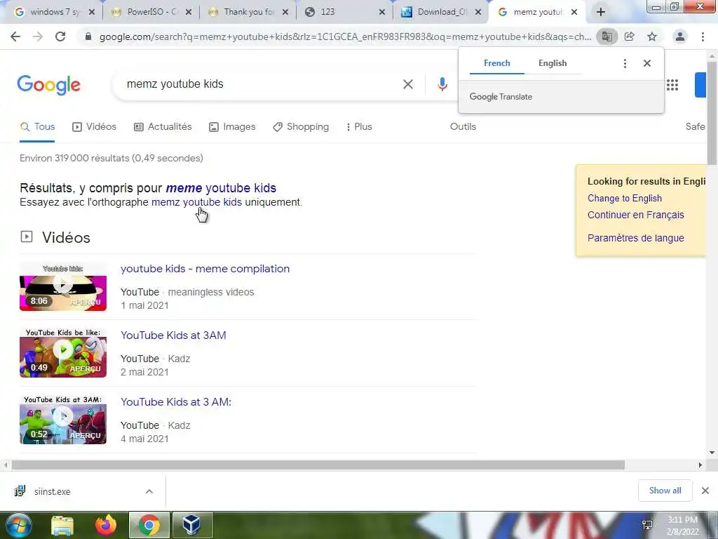This screenshot has height=539, width=718.
Task: Click 'Continuer en Français' link
Action: click(635, 215)
